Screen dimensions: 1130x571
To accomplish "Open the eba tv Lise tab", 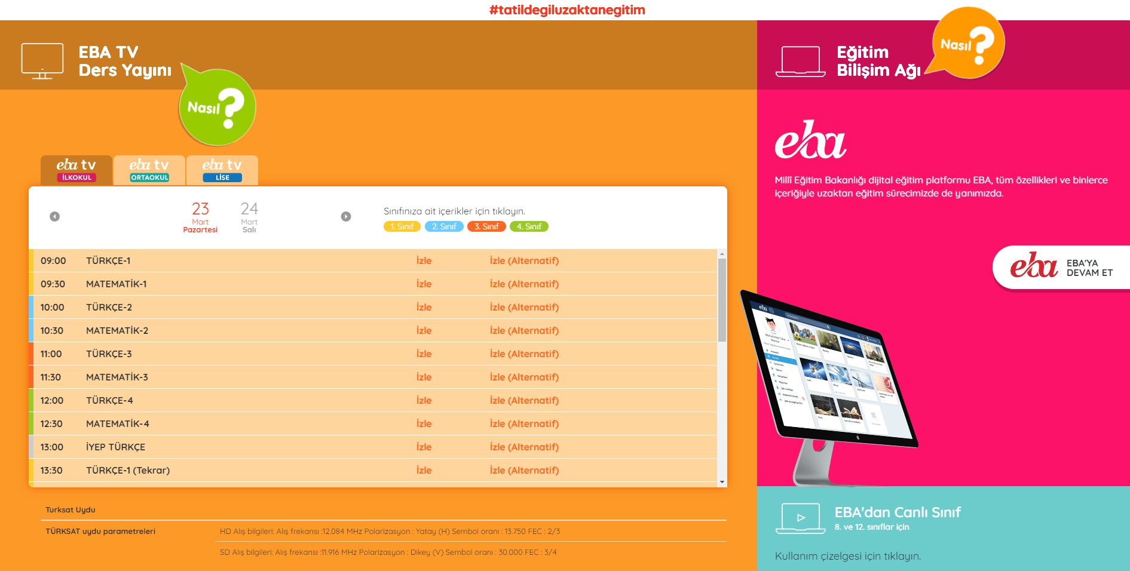I will pos(222,170).
